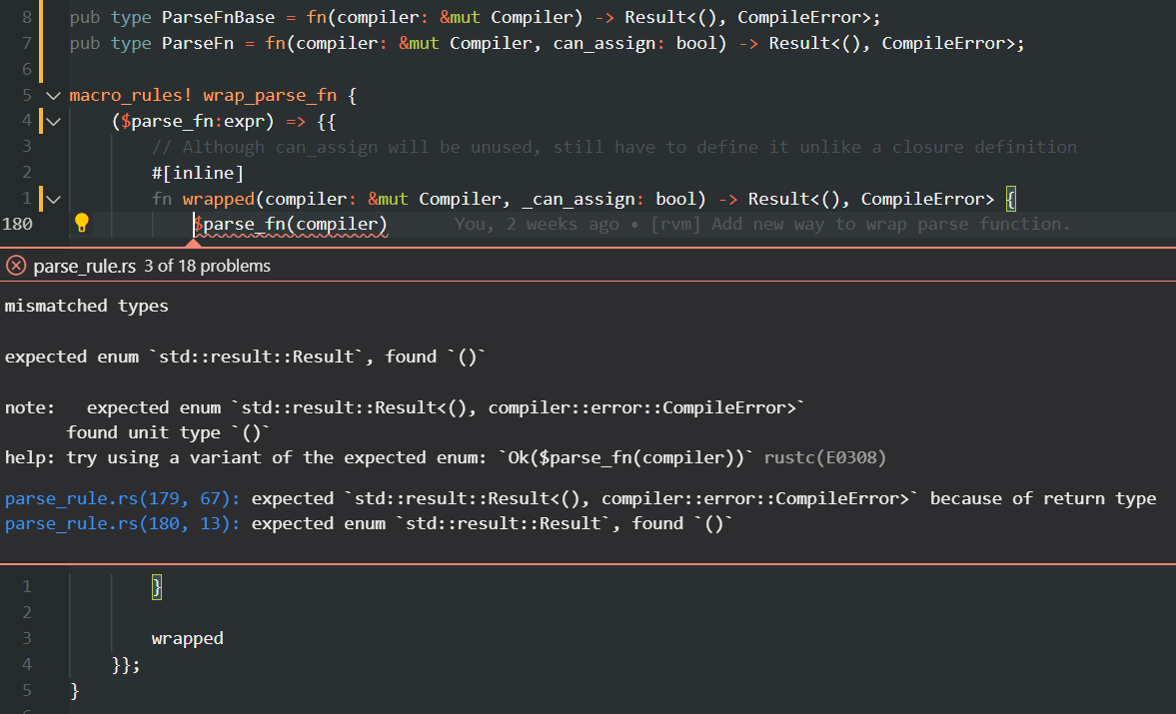Click the red error icon beside parse_rule.rs
The width and height of the screenshot is (1176, 714).
coord(16,266)
